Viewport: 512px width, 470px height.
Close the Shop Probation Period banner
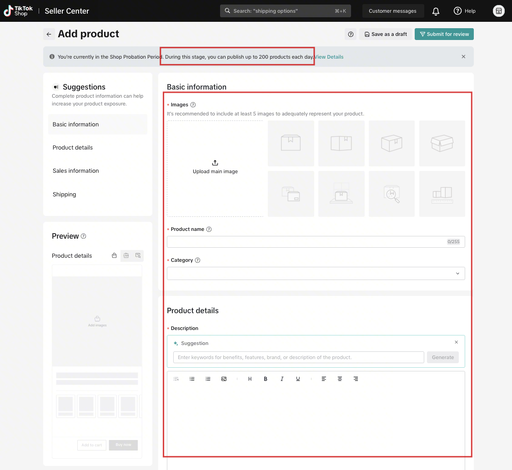pos(463,57)
